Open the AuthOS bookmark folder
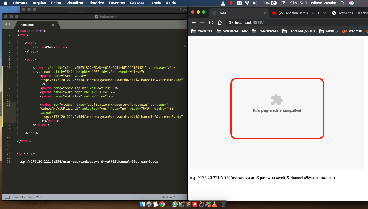Screen dimensions: 368x209 click(x=328, y=31)
